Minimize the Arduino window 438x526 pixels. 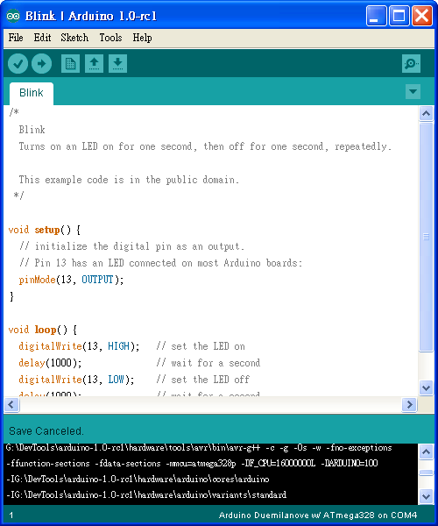pos(376,16)
